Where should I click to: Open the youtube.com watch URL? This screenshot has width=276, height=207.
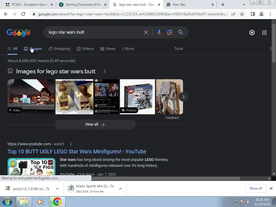pos(36,144)
